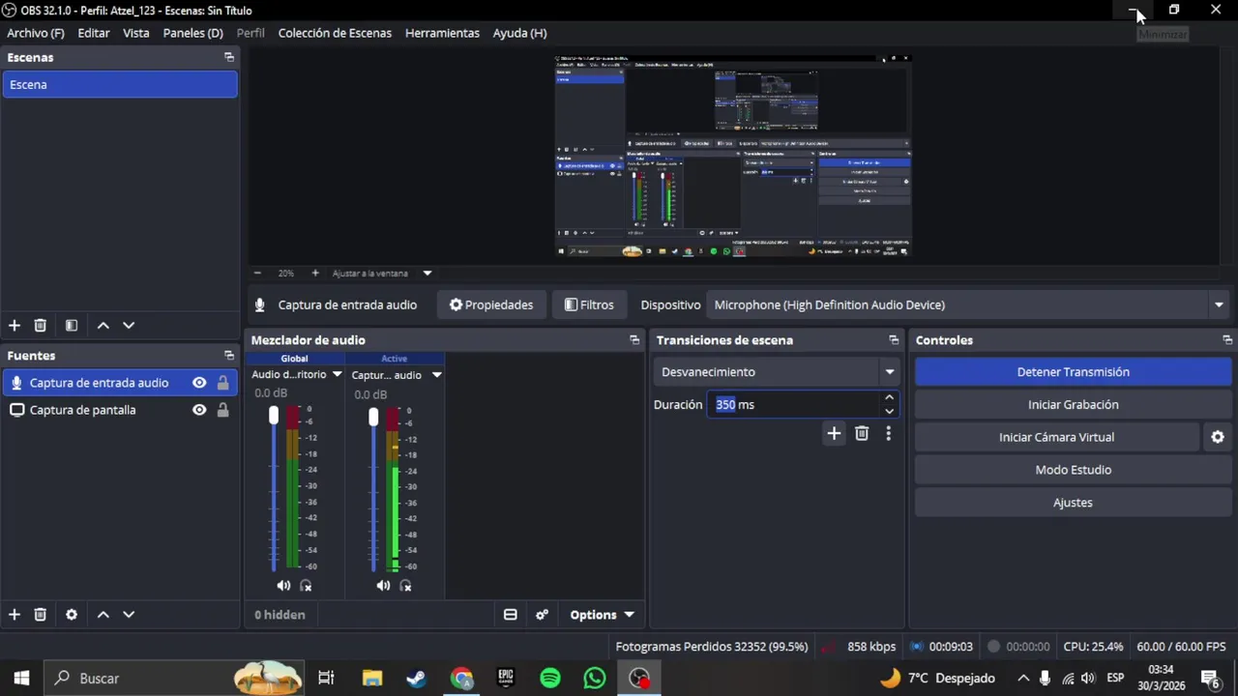Toggle lock on Captura de entrada audio
1238x696 pixels.
pyautogui.click(x=222, y=383)
